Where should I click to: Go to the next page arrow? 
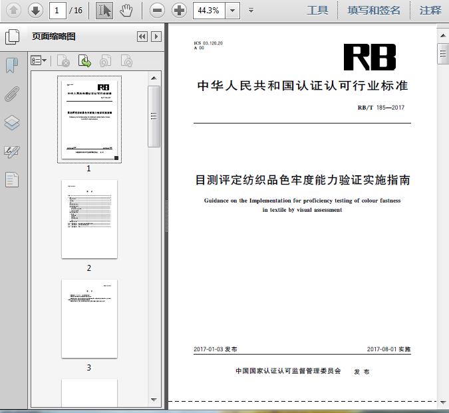tap(35, 10)
